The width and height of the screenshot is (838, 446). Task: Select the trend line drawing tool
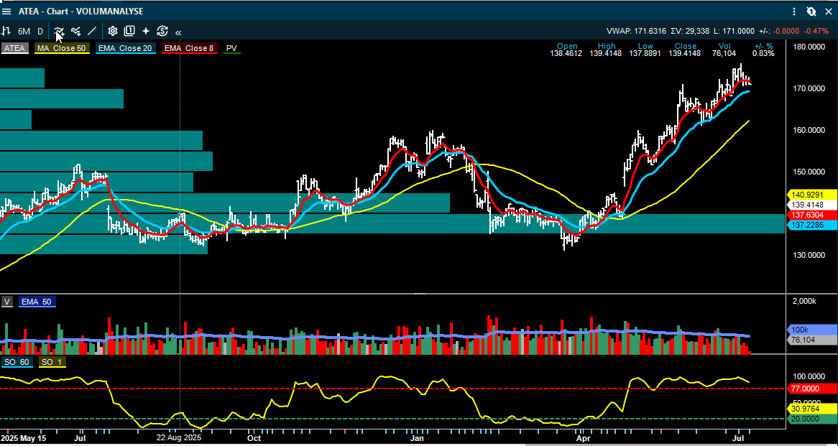pos(93,32)
